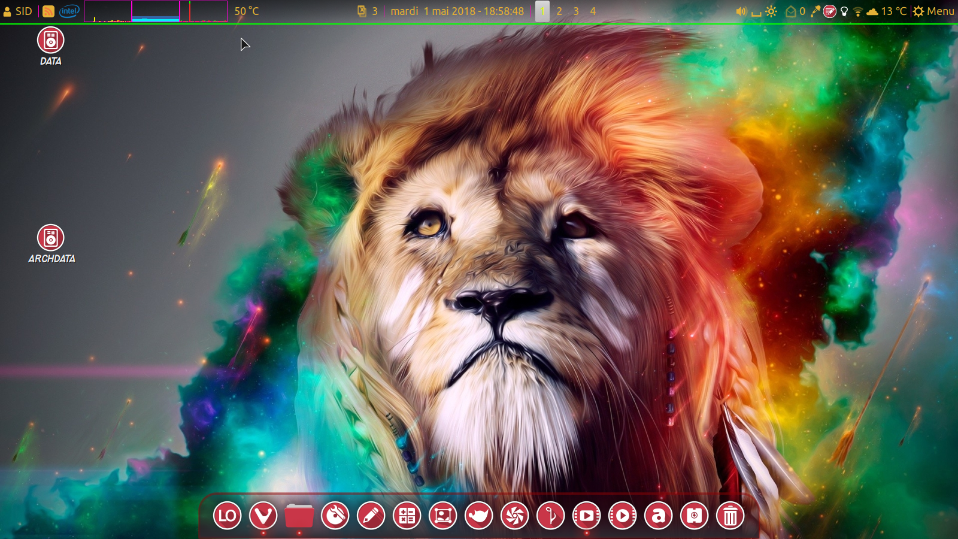Open the Menu in top panel
The image size is (958, 539).
(x=933, y=11)
